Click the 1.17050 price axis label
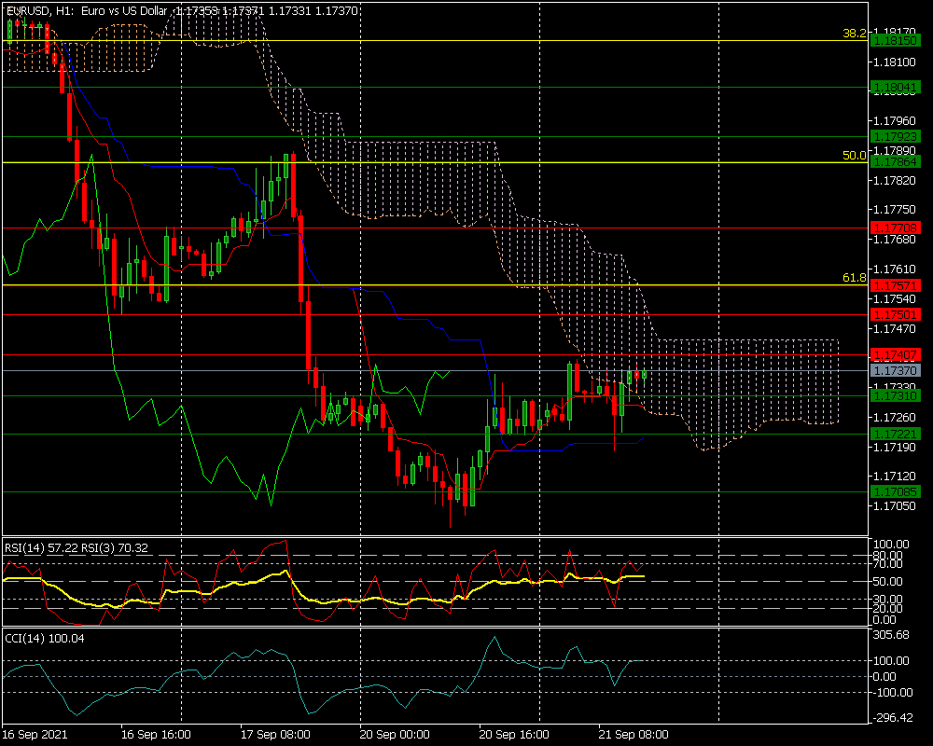The height and width of the screenshot is (746, 933). point(895,505)
